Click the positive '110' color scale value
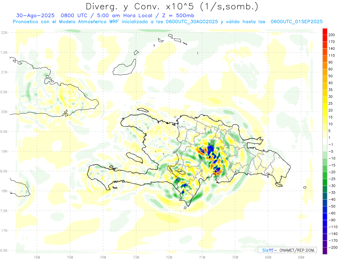 332,55
